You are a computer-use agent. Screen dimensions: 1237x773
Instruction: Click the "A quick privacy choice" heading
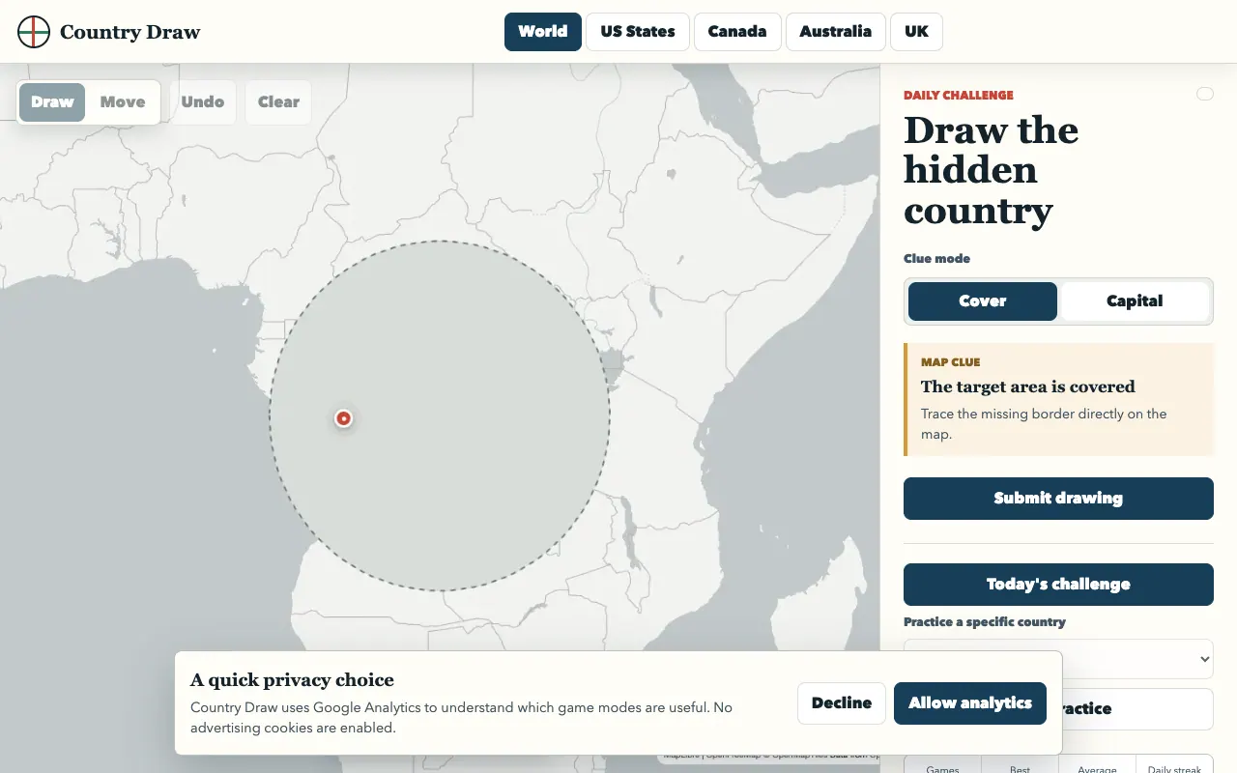click(293, 680)
